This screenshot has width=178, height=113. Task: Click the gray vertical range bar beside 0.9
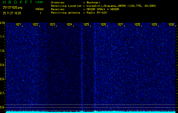pos(5,69)
